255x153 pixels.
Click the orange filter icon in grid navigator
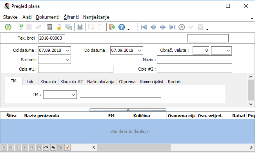[x=67, y=148]
